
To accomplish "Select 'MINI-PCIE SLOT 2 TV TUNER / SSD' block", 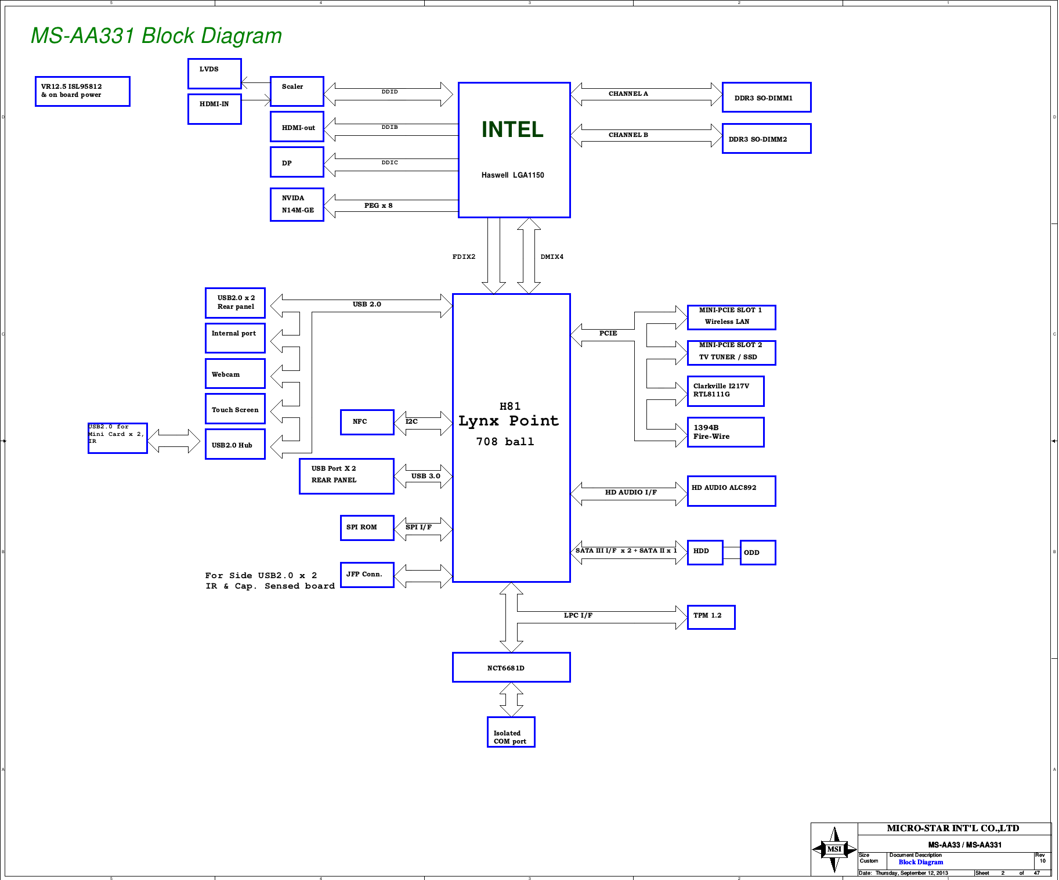I will click(731, 353).
